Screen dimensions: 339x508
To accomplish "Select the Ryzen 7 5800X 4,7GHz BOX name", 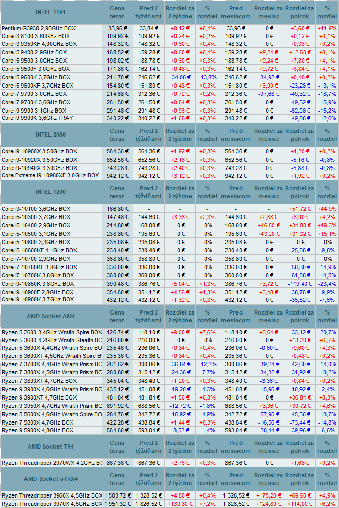I will 37,423.
